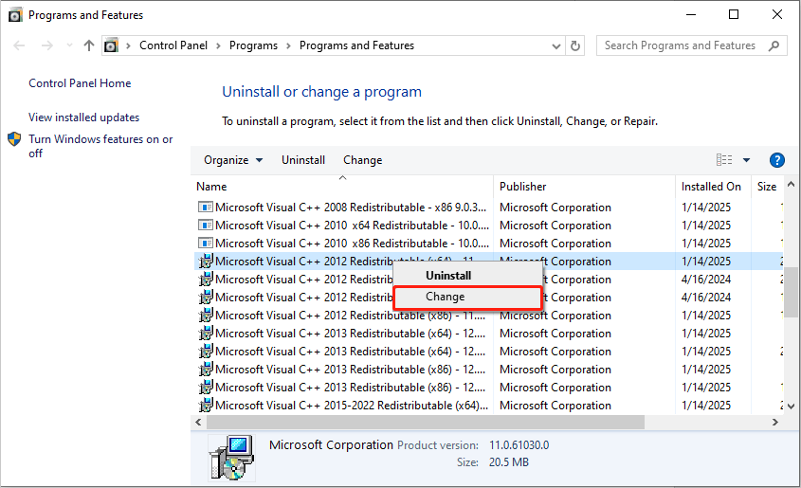Select Visual C++ 2010 x64 Redistributable row
The image size is (801, 488).
489,226
